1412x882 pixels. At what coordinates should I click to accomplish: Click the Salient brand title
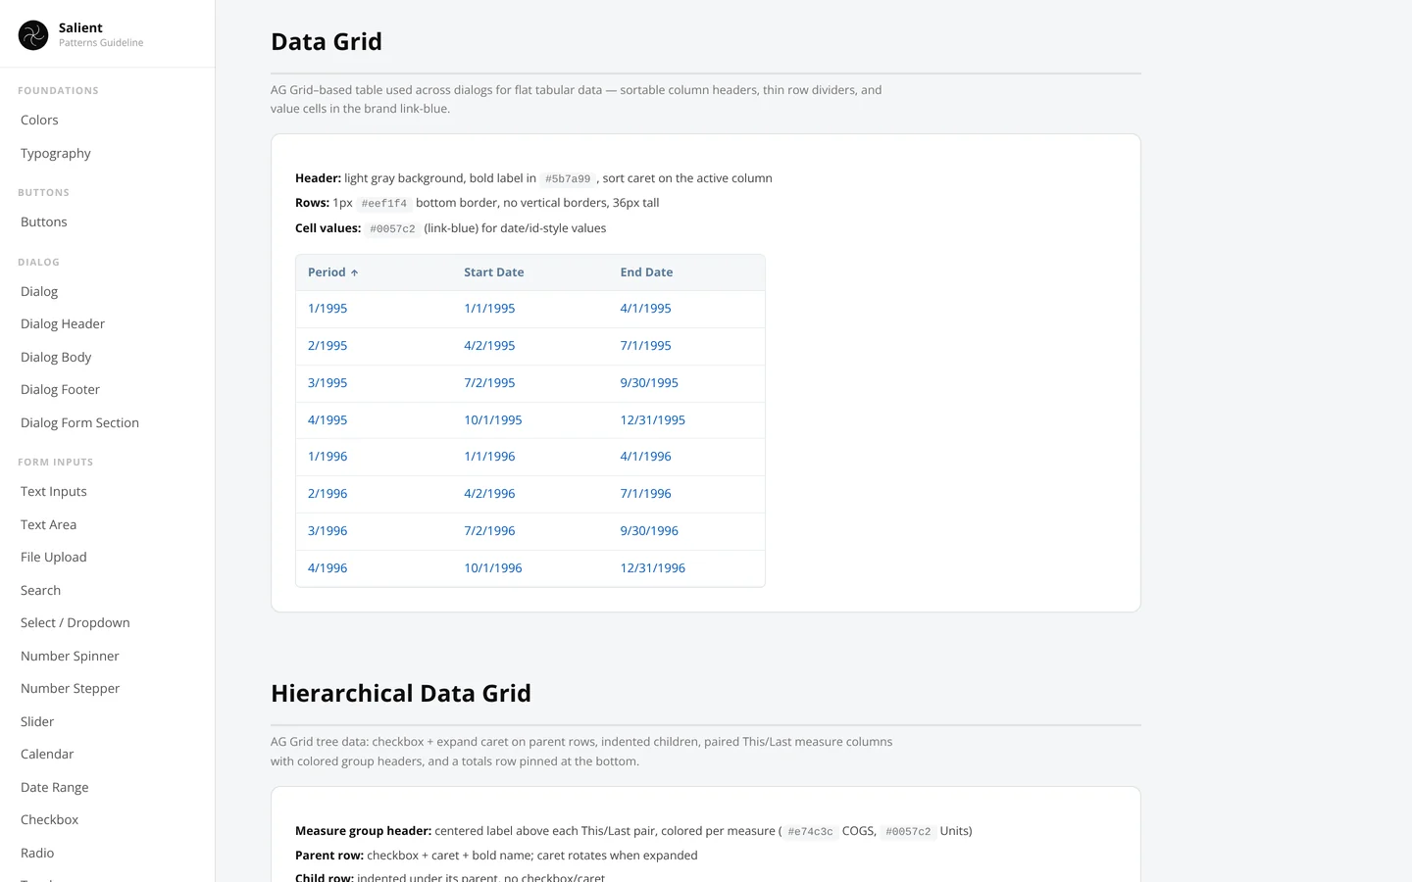tap(80, 27)
